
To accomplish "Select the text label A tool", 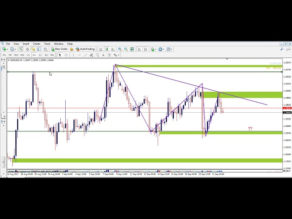I will (x=103, y=55).
